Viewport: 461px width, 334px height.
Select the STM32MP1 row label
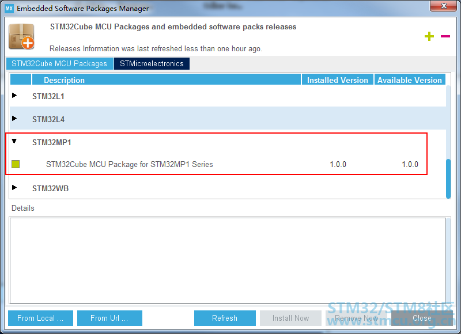pos(52,142)
